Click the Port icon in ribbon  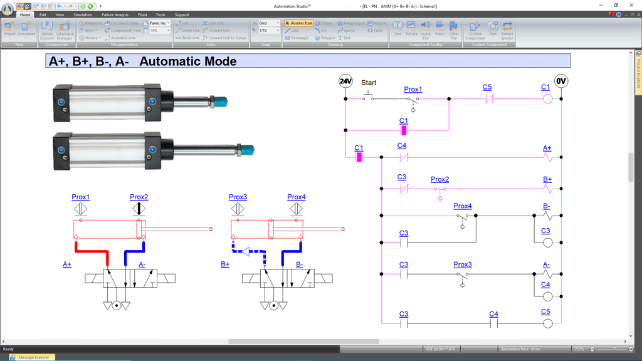493,29
